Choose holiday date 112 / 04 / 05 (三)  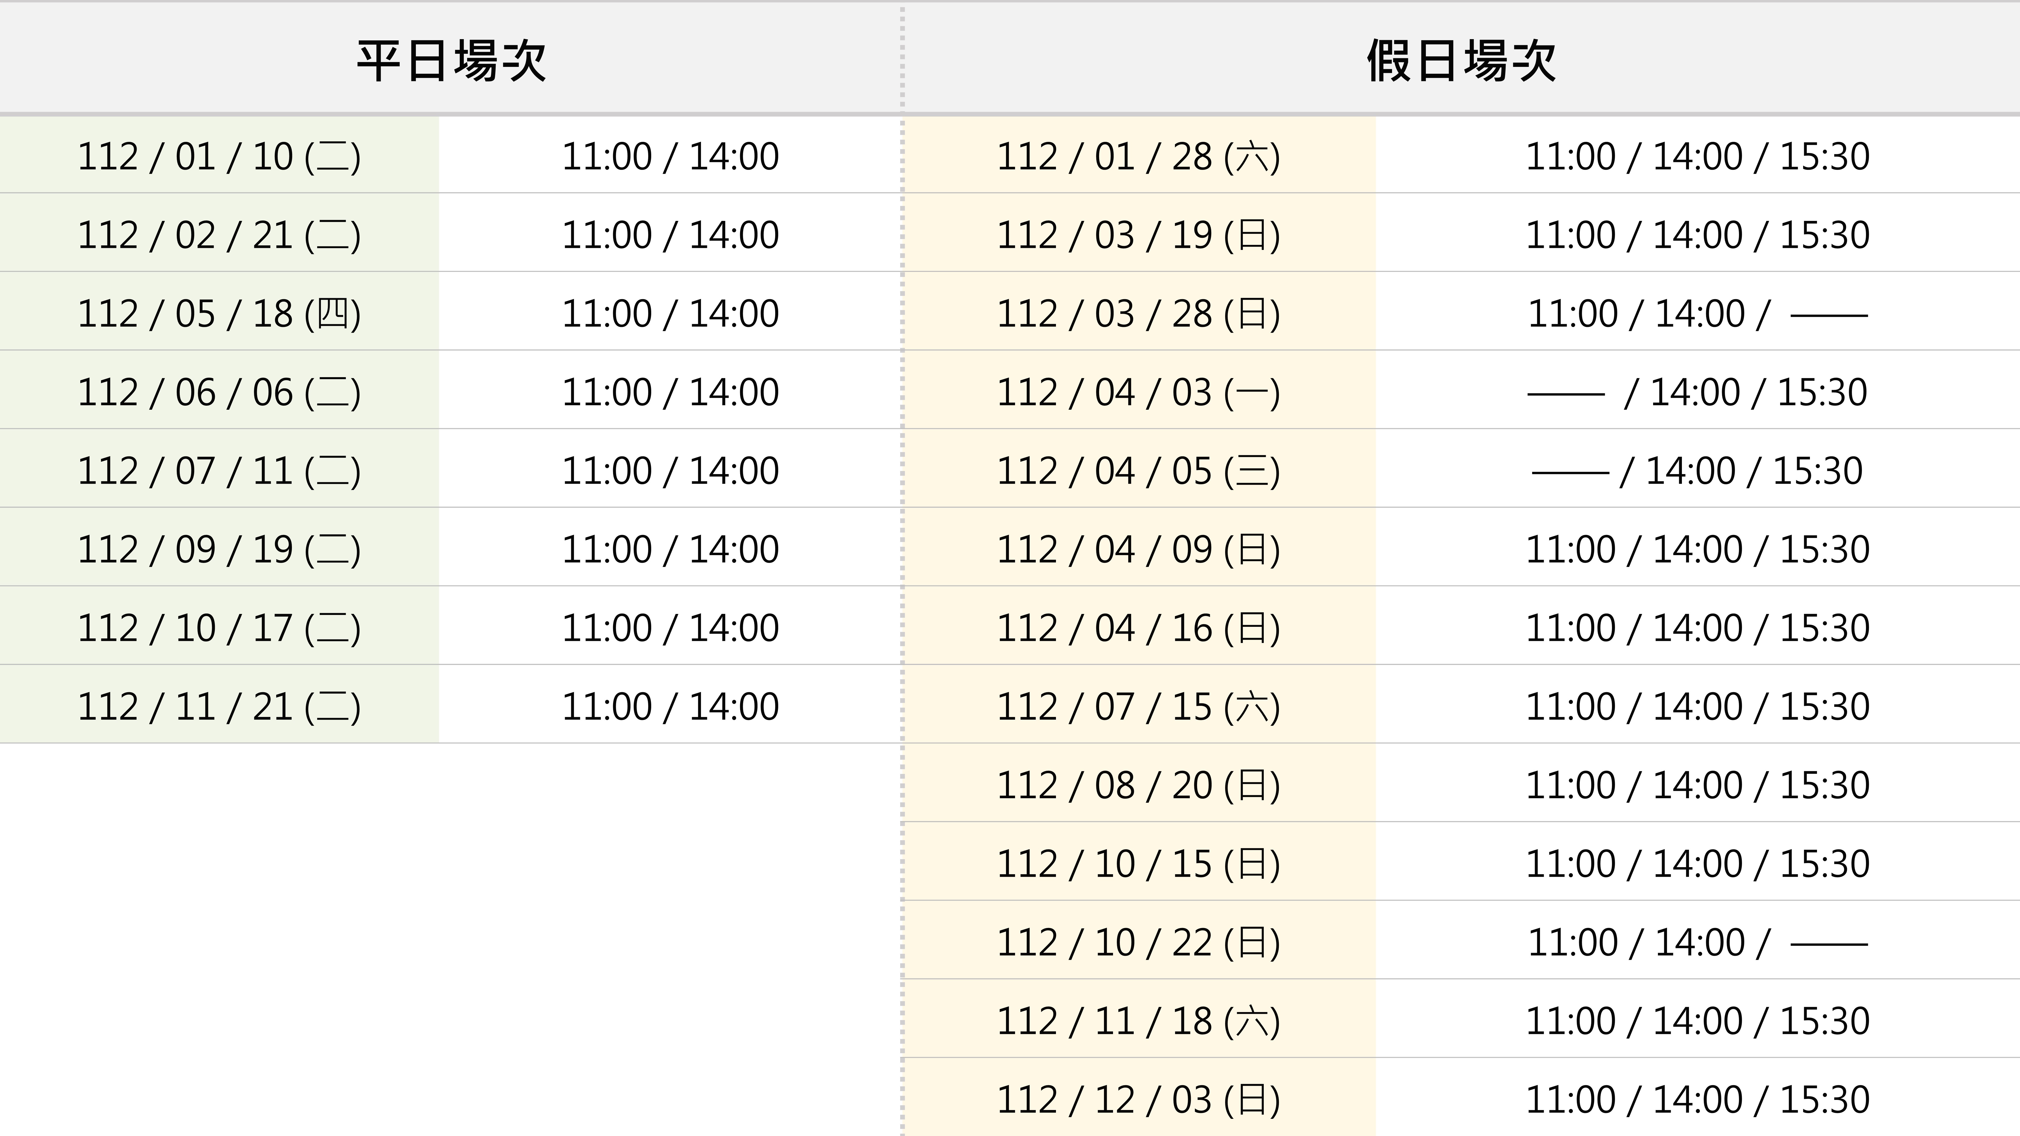click(1139, 470)
